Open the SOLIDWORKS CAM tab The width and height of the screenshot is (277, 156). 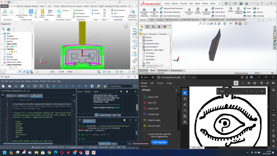coord(217,20)
